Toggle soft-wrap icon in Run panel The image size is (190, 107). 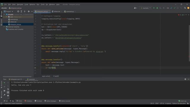coord(8,89)
